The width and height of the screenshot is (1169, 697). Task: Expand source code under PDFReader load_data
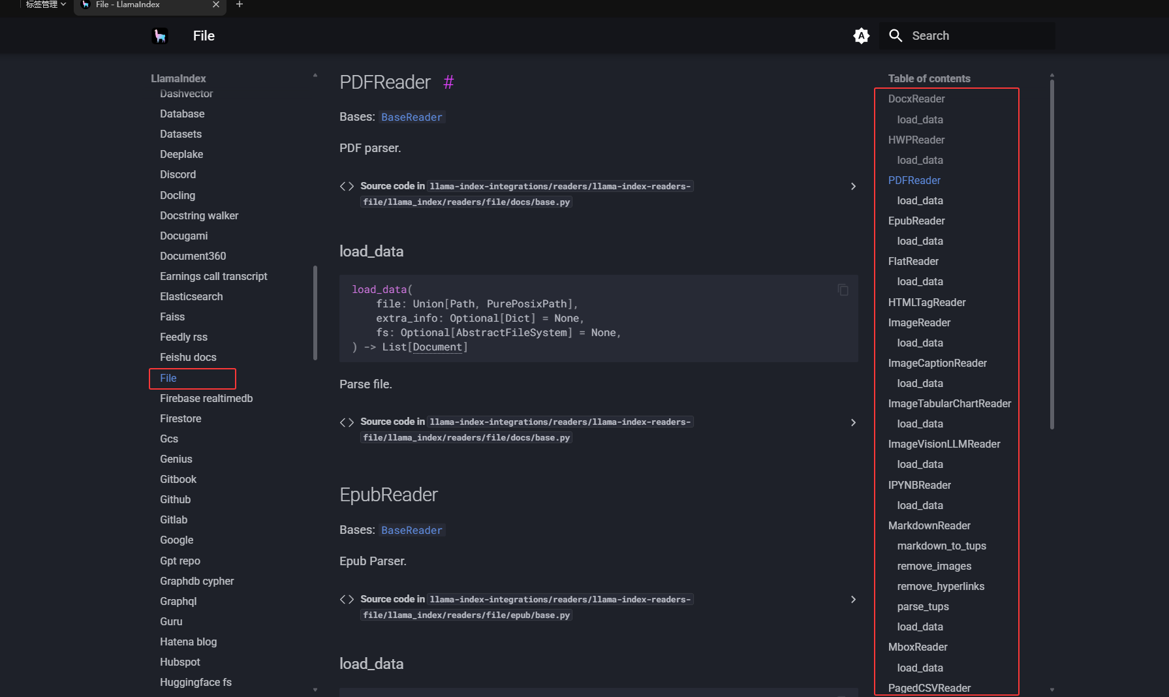point(853,423)
